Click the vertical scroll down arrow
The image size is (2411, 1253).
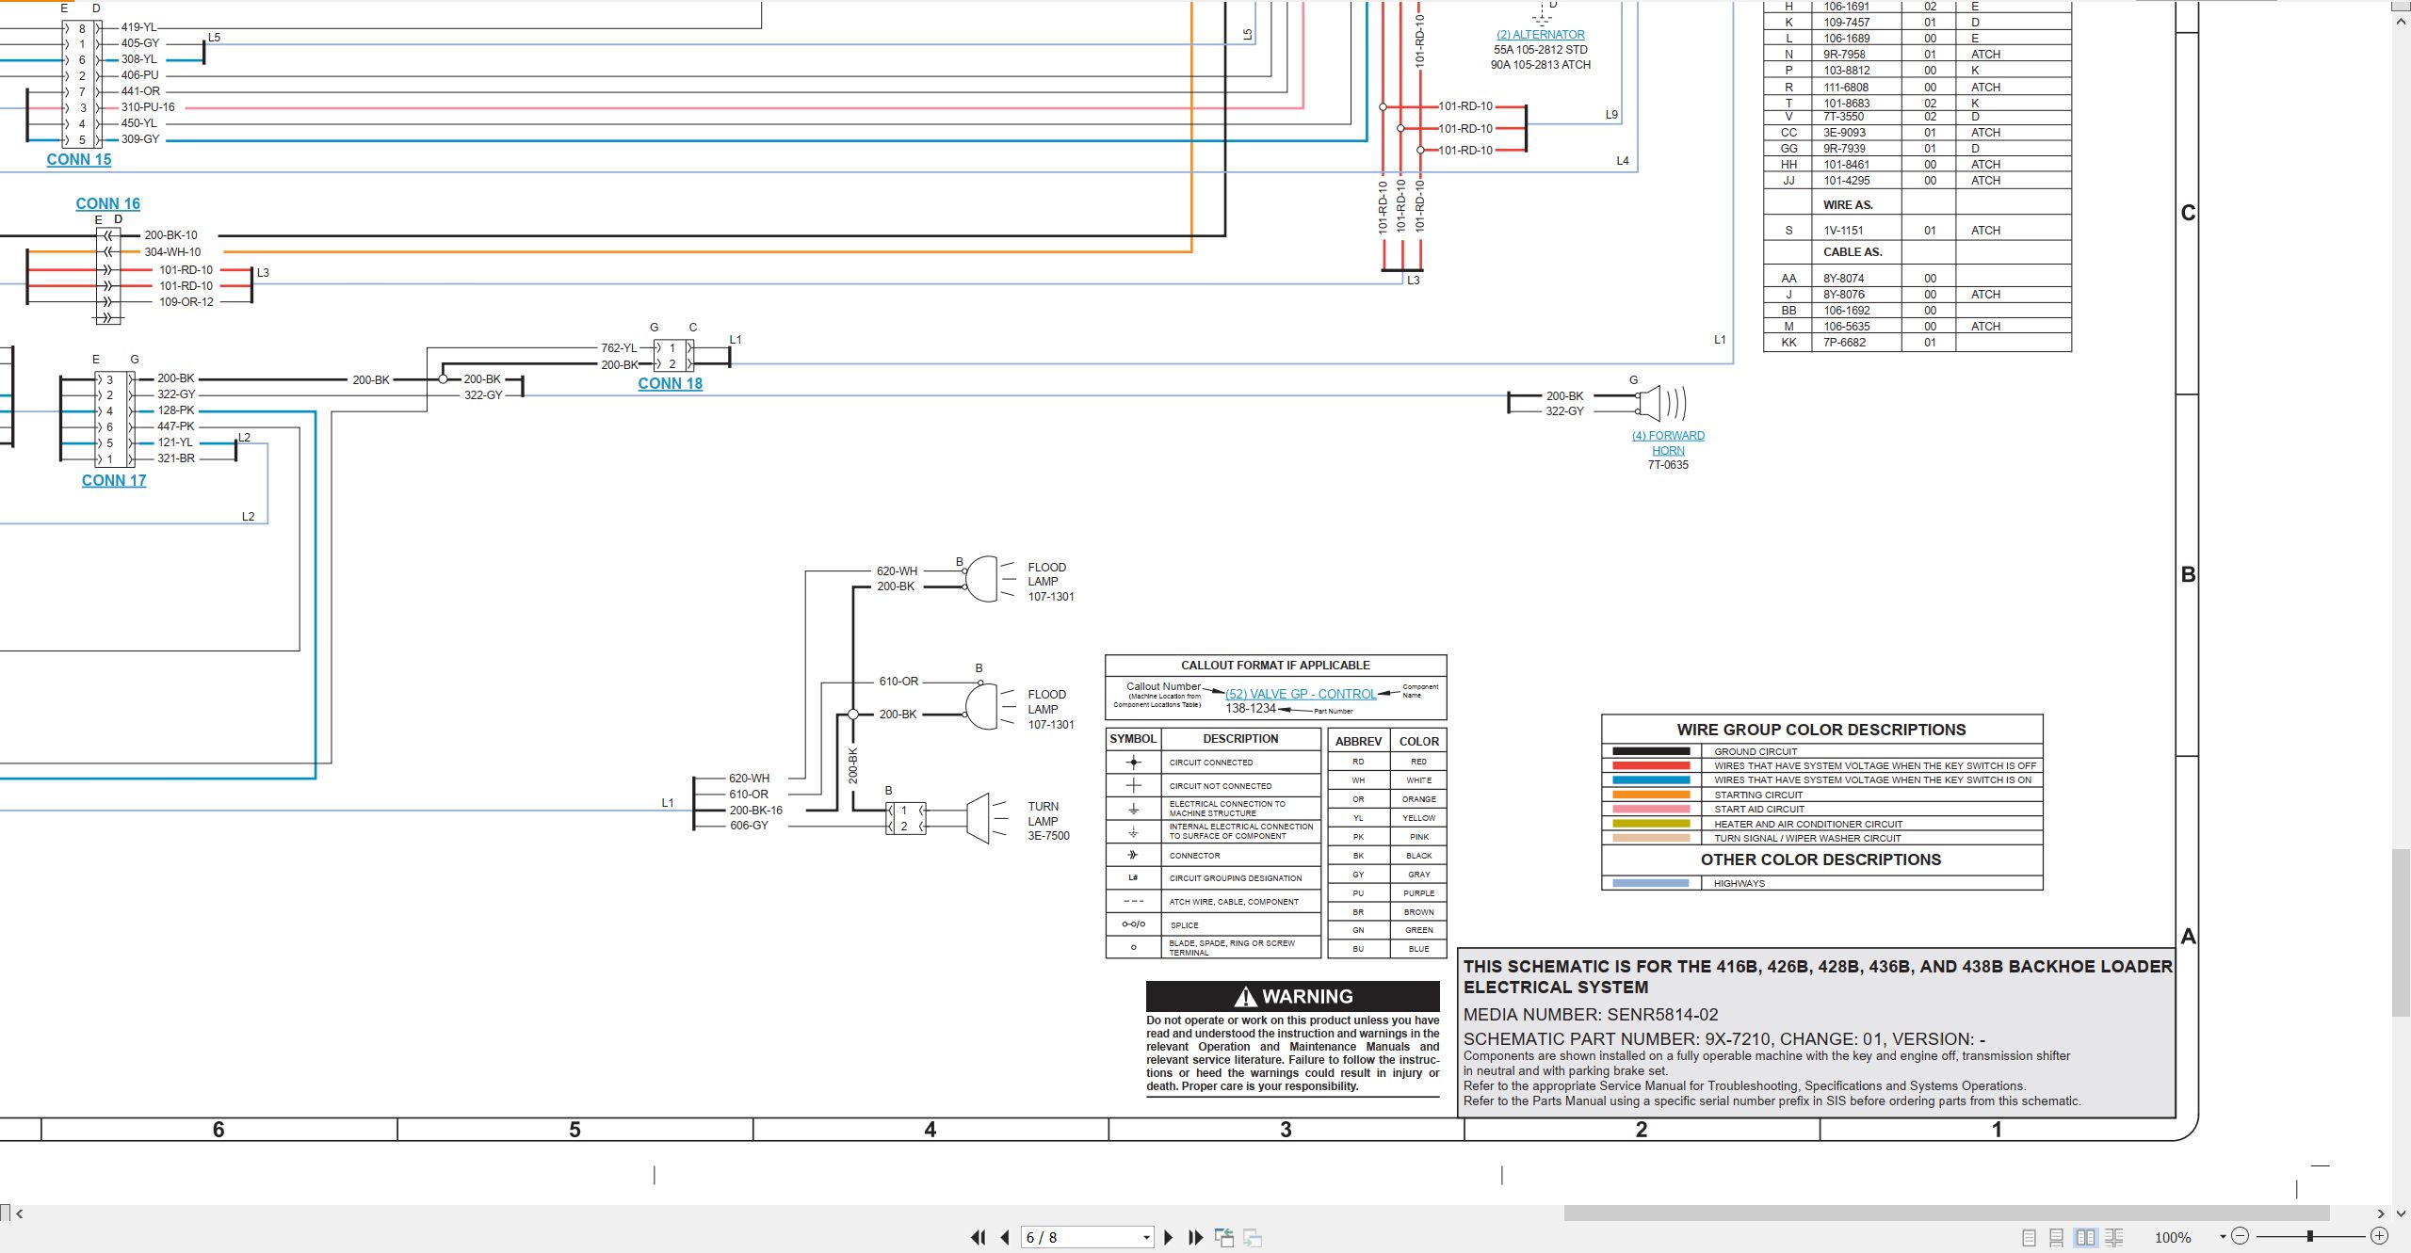click(x=2401, y=1213)
